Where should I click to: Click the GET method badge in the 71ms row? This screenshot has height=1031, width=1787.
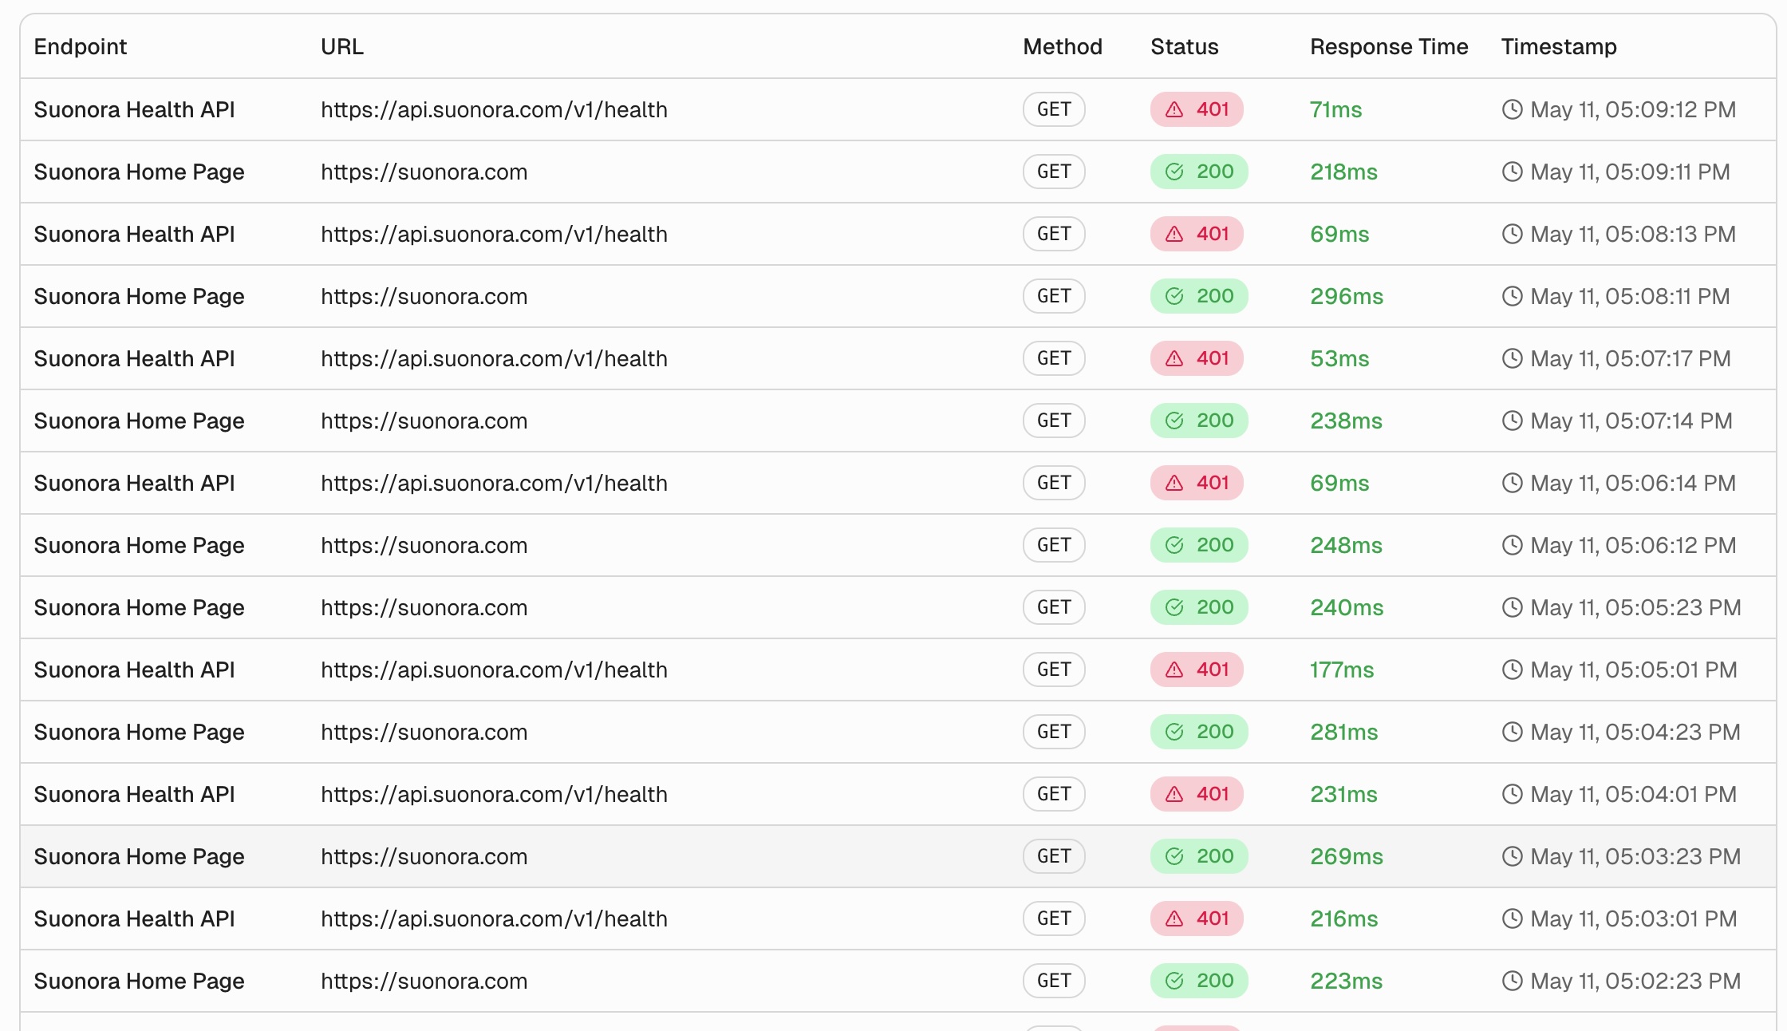click(x=1054, y=109)
